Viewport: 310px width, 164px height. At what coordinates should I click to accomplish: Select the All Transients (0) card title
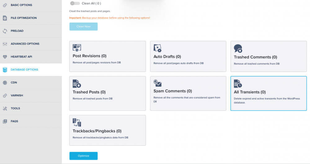tap(250, 92)
